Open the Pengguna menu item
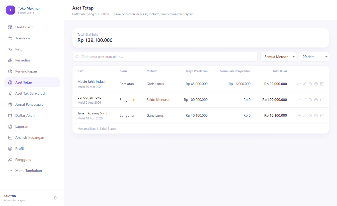 (32, 160)
